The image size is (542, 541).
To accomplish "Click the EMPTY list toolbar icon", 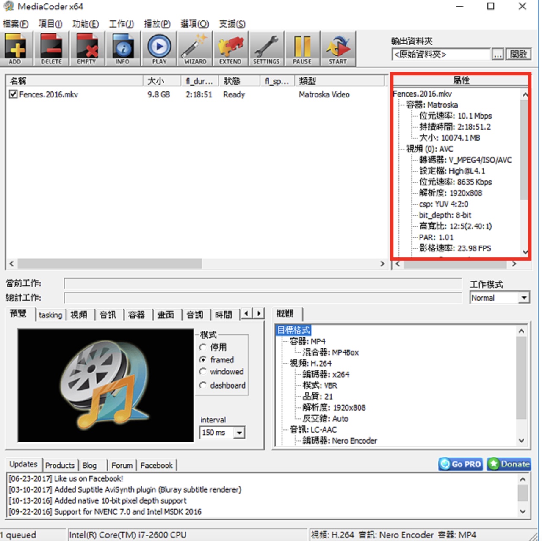I will point(86,49).
